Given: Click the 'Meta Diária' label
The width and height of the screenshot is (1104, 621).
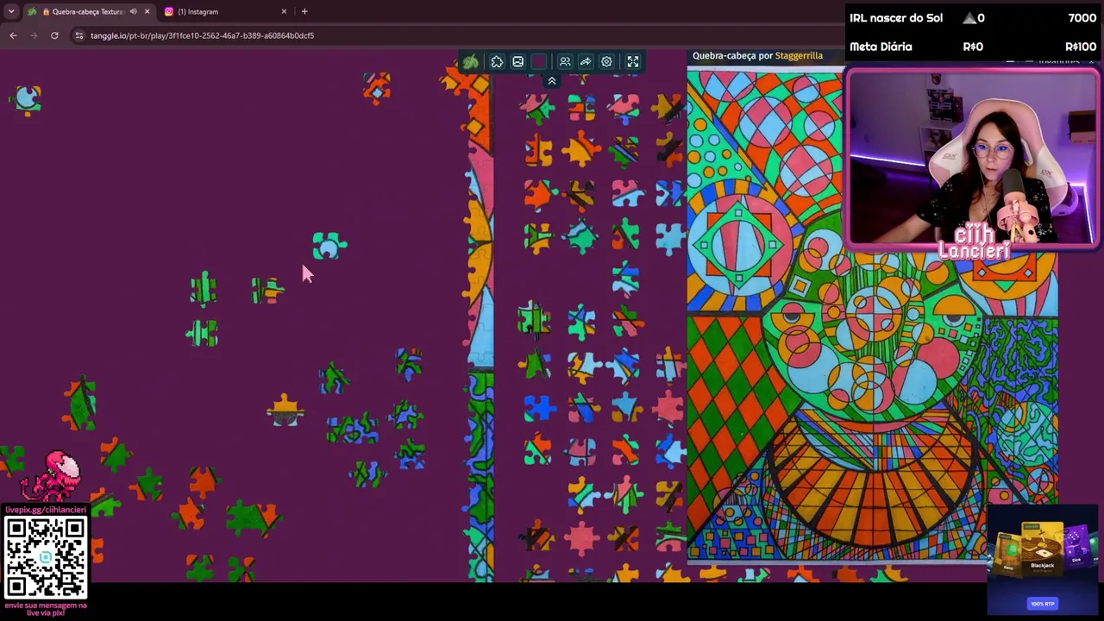Looking at the screenshot, I should tap(881, 47).
